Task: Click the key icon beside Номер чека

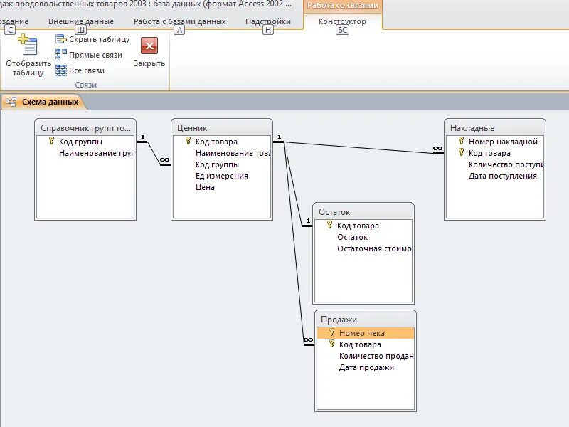Action: 331,332
